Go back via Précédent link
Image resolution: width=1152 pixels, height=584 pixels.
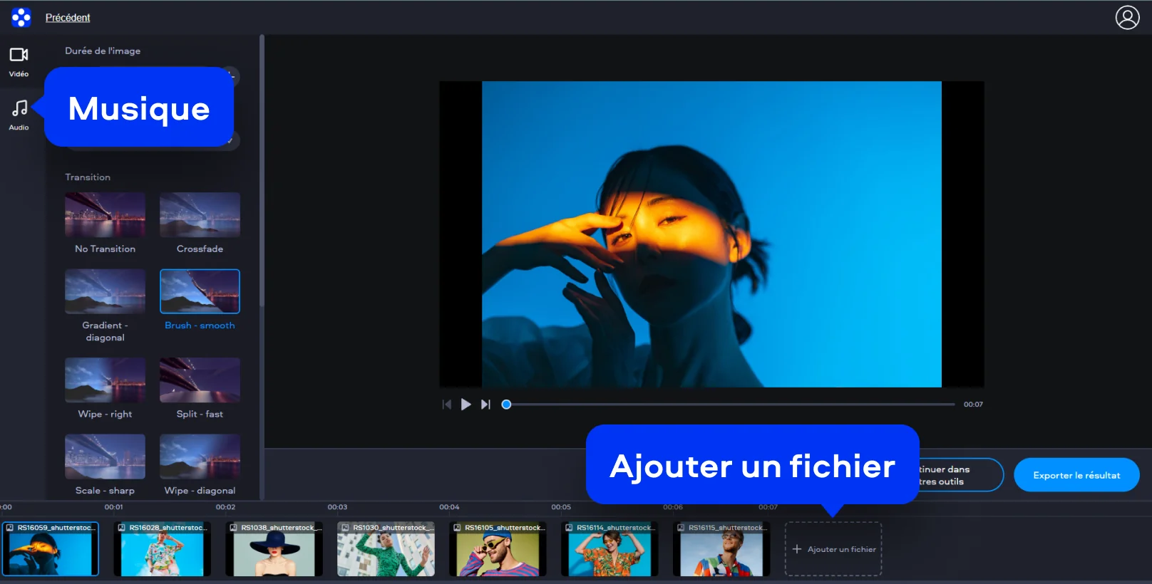point(68,18)
